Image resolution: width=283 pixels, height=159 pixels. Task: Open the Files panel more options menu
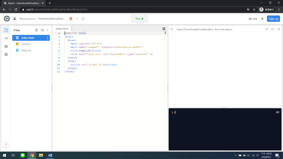(x=48, y=30)
